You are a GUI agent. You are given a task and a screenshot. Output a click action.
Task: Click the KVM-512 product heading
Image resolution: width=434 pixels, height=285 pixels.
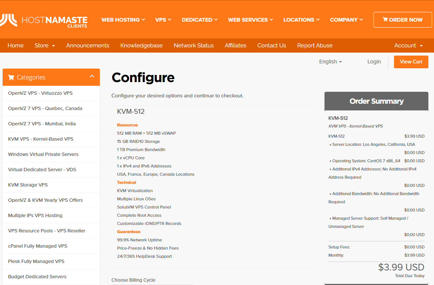pos(130,112)
